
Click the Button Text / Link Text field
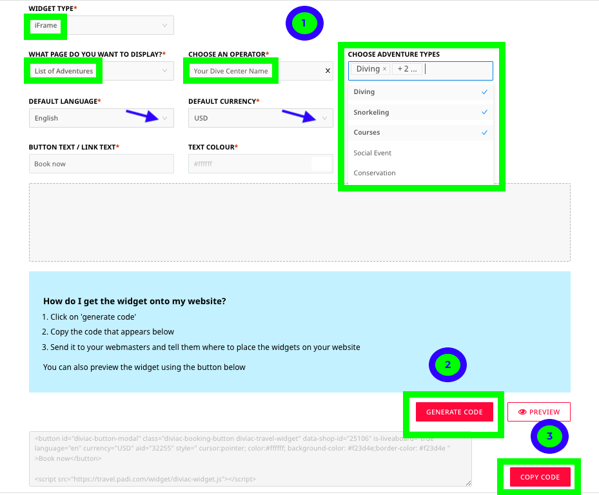pyautogui.click(x=101, y=164)
